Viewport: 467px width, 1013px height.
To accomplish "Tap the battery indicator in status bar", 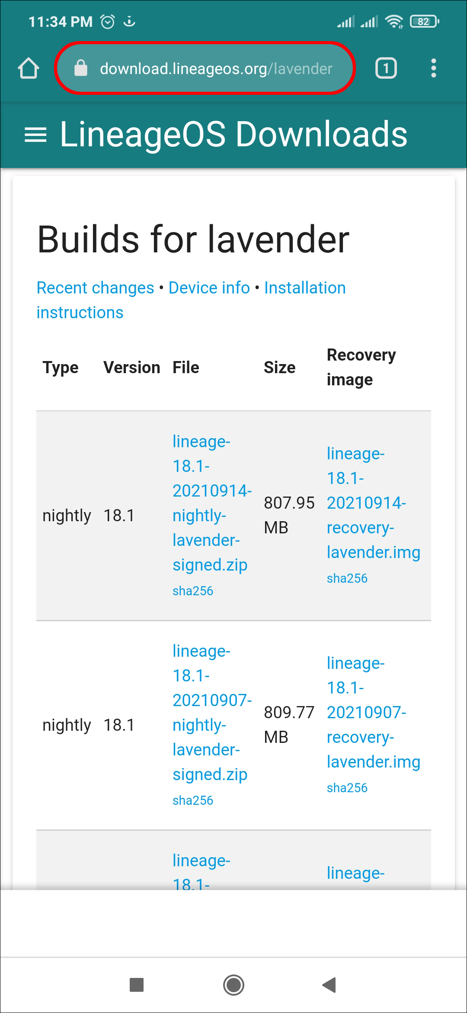I will point(425,21).
